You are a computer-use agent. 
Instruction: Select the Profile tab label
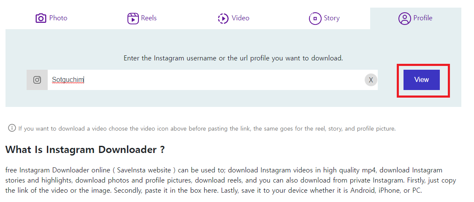pos(423,18)
